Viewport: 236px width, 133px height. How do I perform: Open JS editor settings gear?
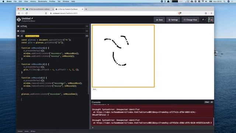click(x=18, y=36)
